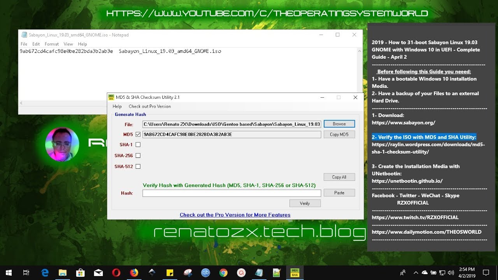Click Notepad vertical scrollbar up arrow
This screenshot has height=280, width=498.
360,51
